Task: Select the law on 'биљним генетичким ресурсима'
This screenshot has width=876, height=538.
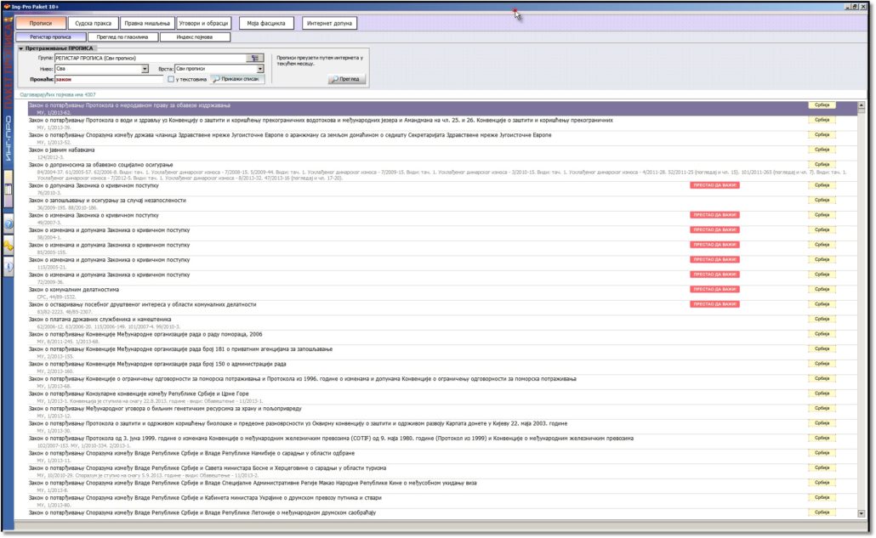Action: 442,412
